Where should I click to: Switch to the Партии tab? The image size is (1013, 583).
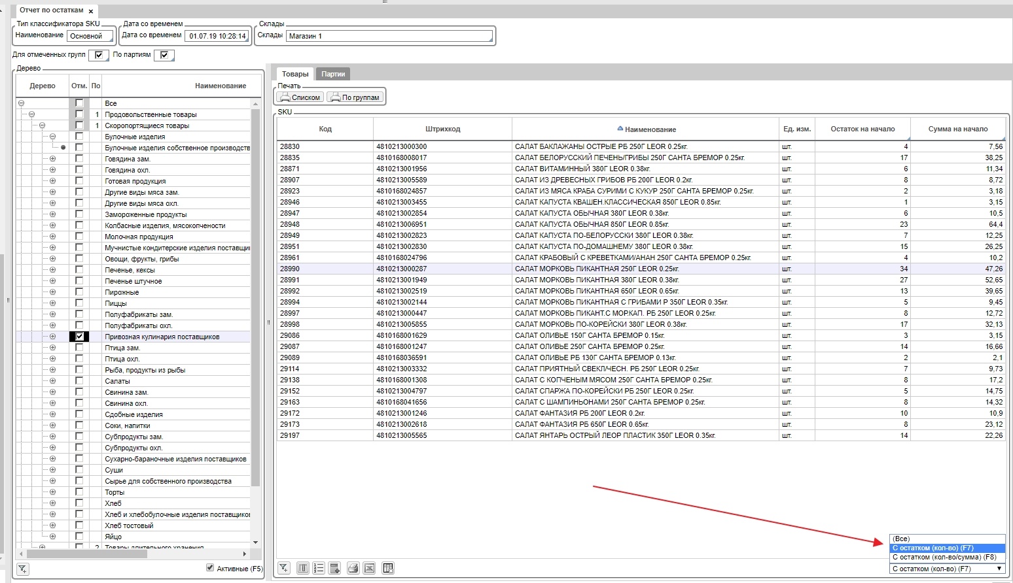click(332, 75)
